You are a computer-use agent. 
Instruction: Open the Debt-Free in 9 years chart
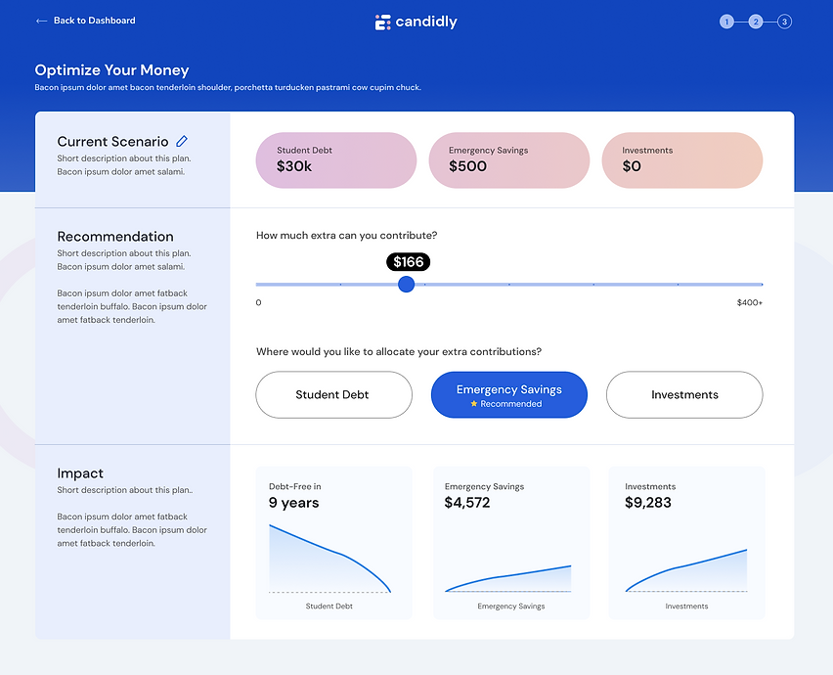coord(333,543)
